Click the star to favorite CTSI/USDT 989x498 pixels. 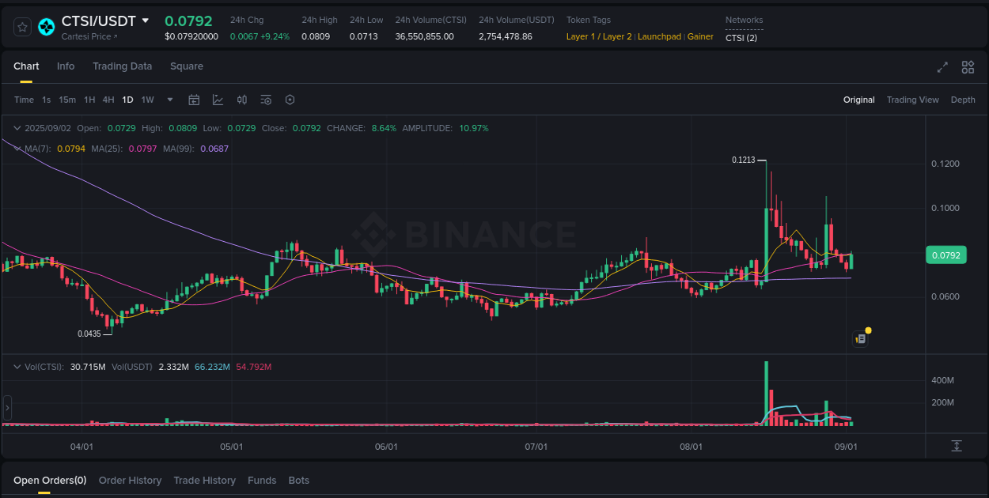tap(22, 26)
